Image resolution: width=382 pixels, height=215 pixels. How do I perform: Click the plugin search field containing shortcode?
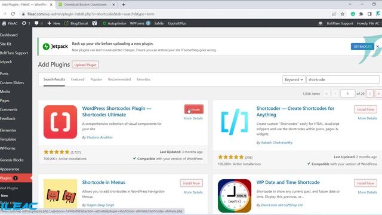[x=343, y=79]
